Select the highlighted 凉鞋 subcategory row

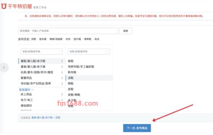pos(89,78)
